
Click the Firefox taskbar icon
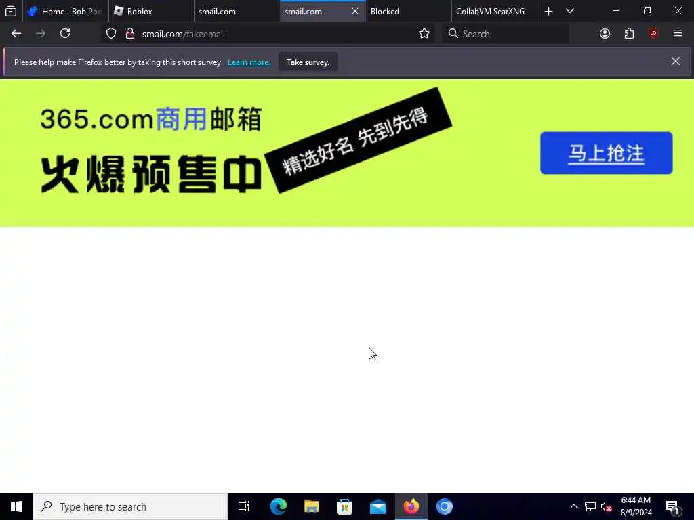click(411, 506)
